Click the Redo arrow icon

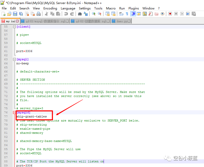click(72, 14)
